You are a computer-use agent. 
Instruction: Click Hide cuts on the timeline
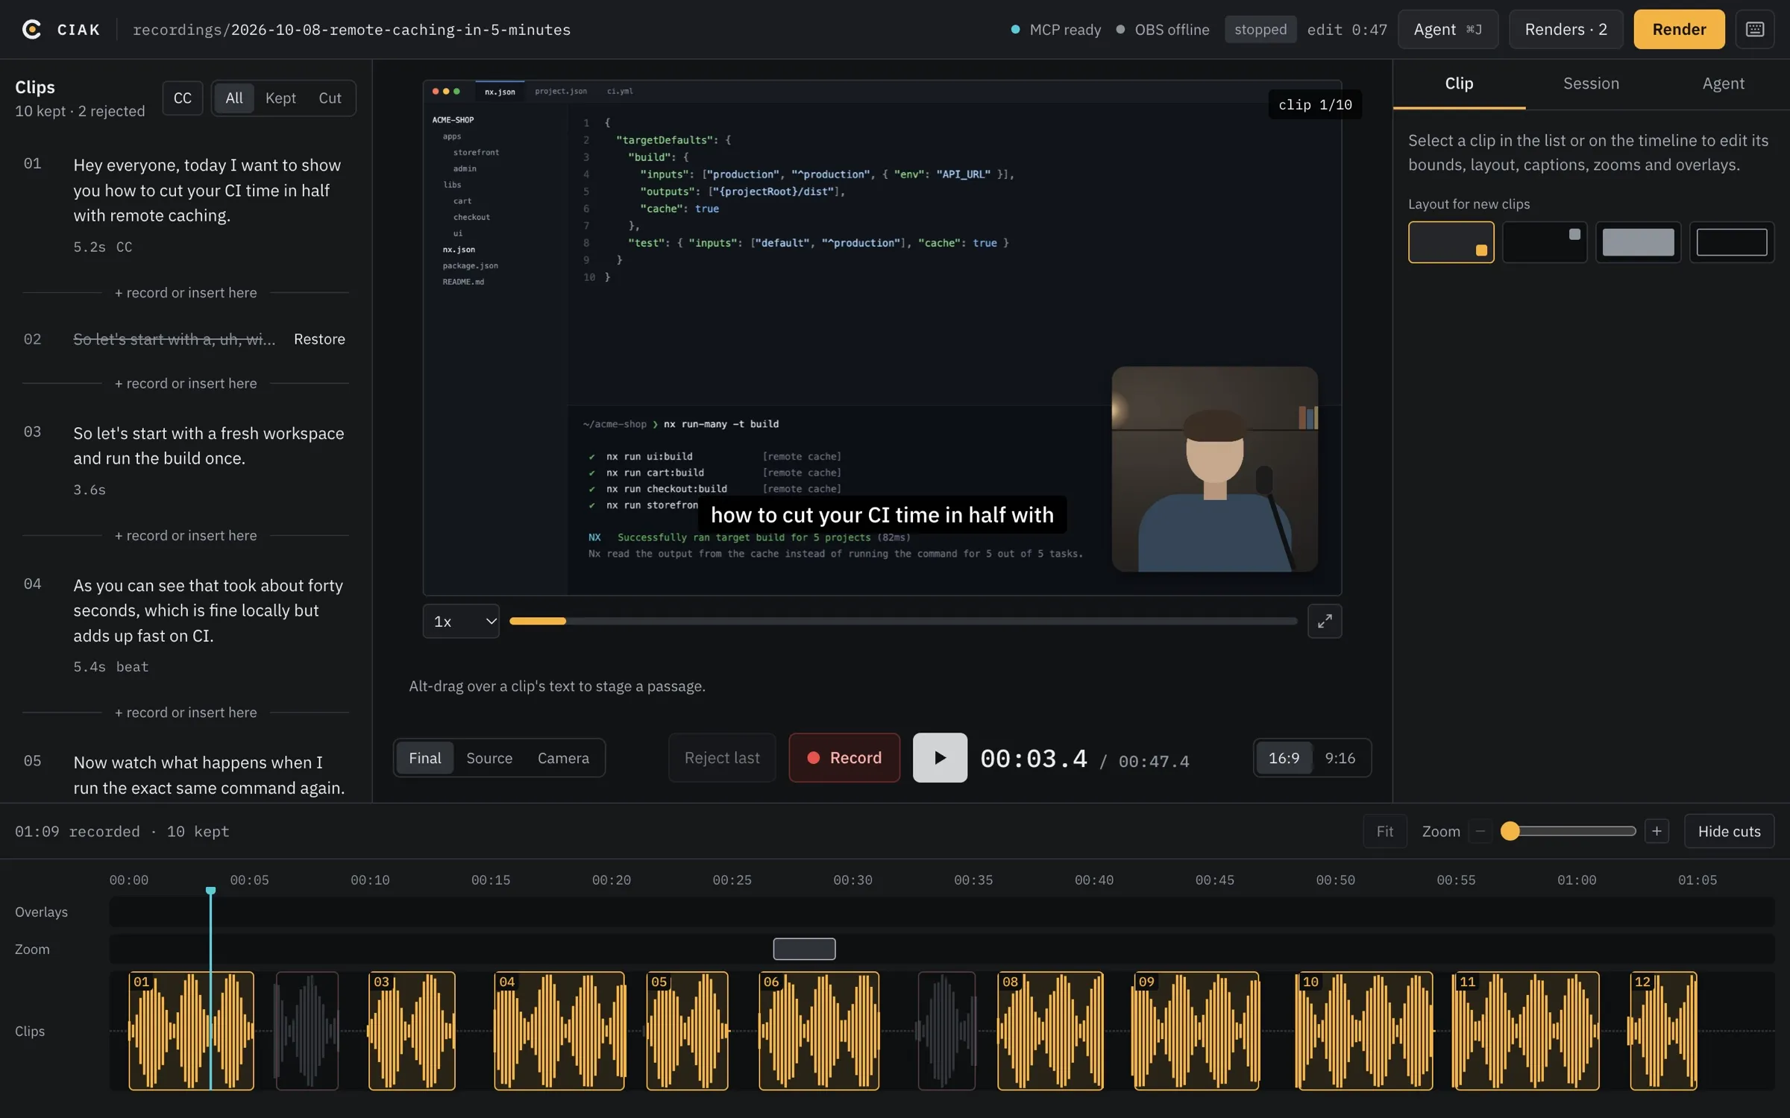[1729, 831]
